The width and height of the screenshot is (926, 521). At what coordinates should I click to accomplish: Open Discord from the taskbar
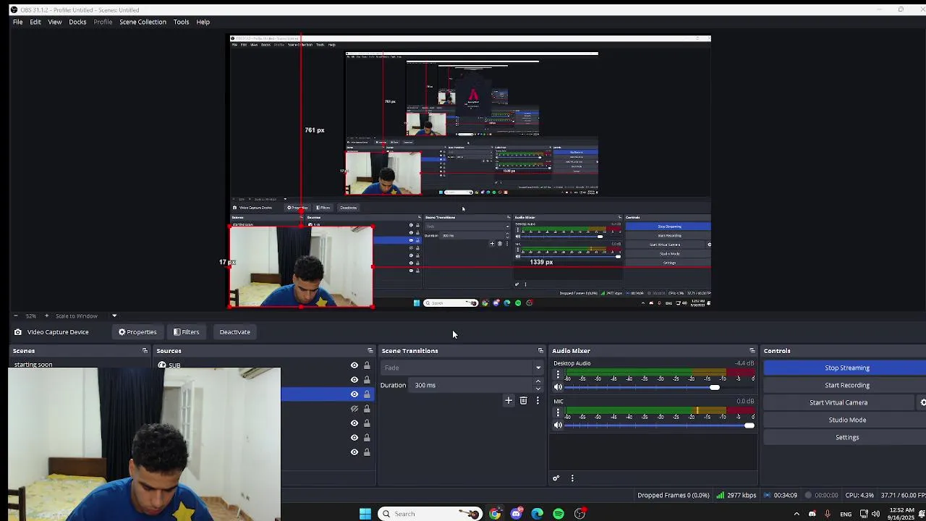click(x=516, y=514)
